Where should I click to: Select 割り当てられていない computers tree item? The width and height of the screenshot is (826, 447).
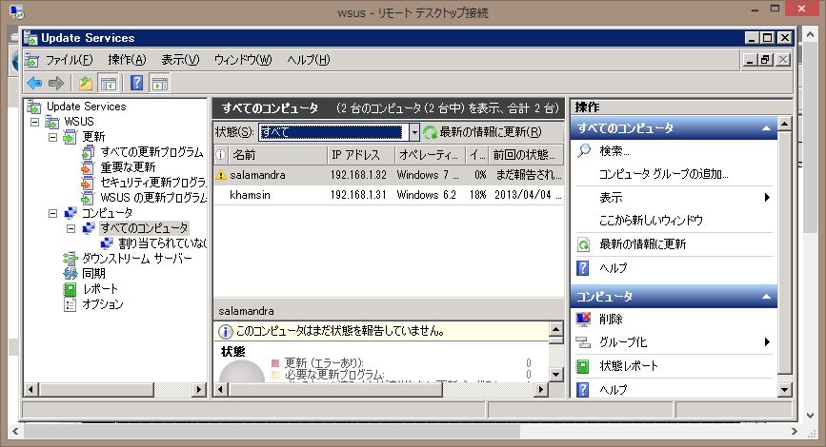pyautogui.click(x=162, y=244)
